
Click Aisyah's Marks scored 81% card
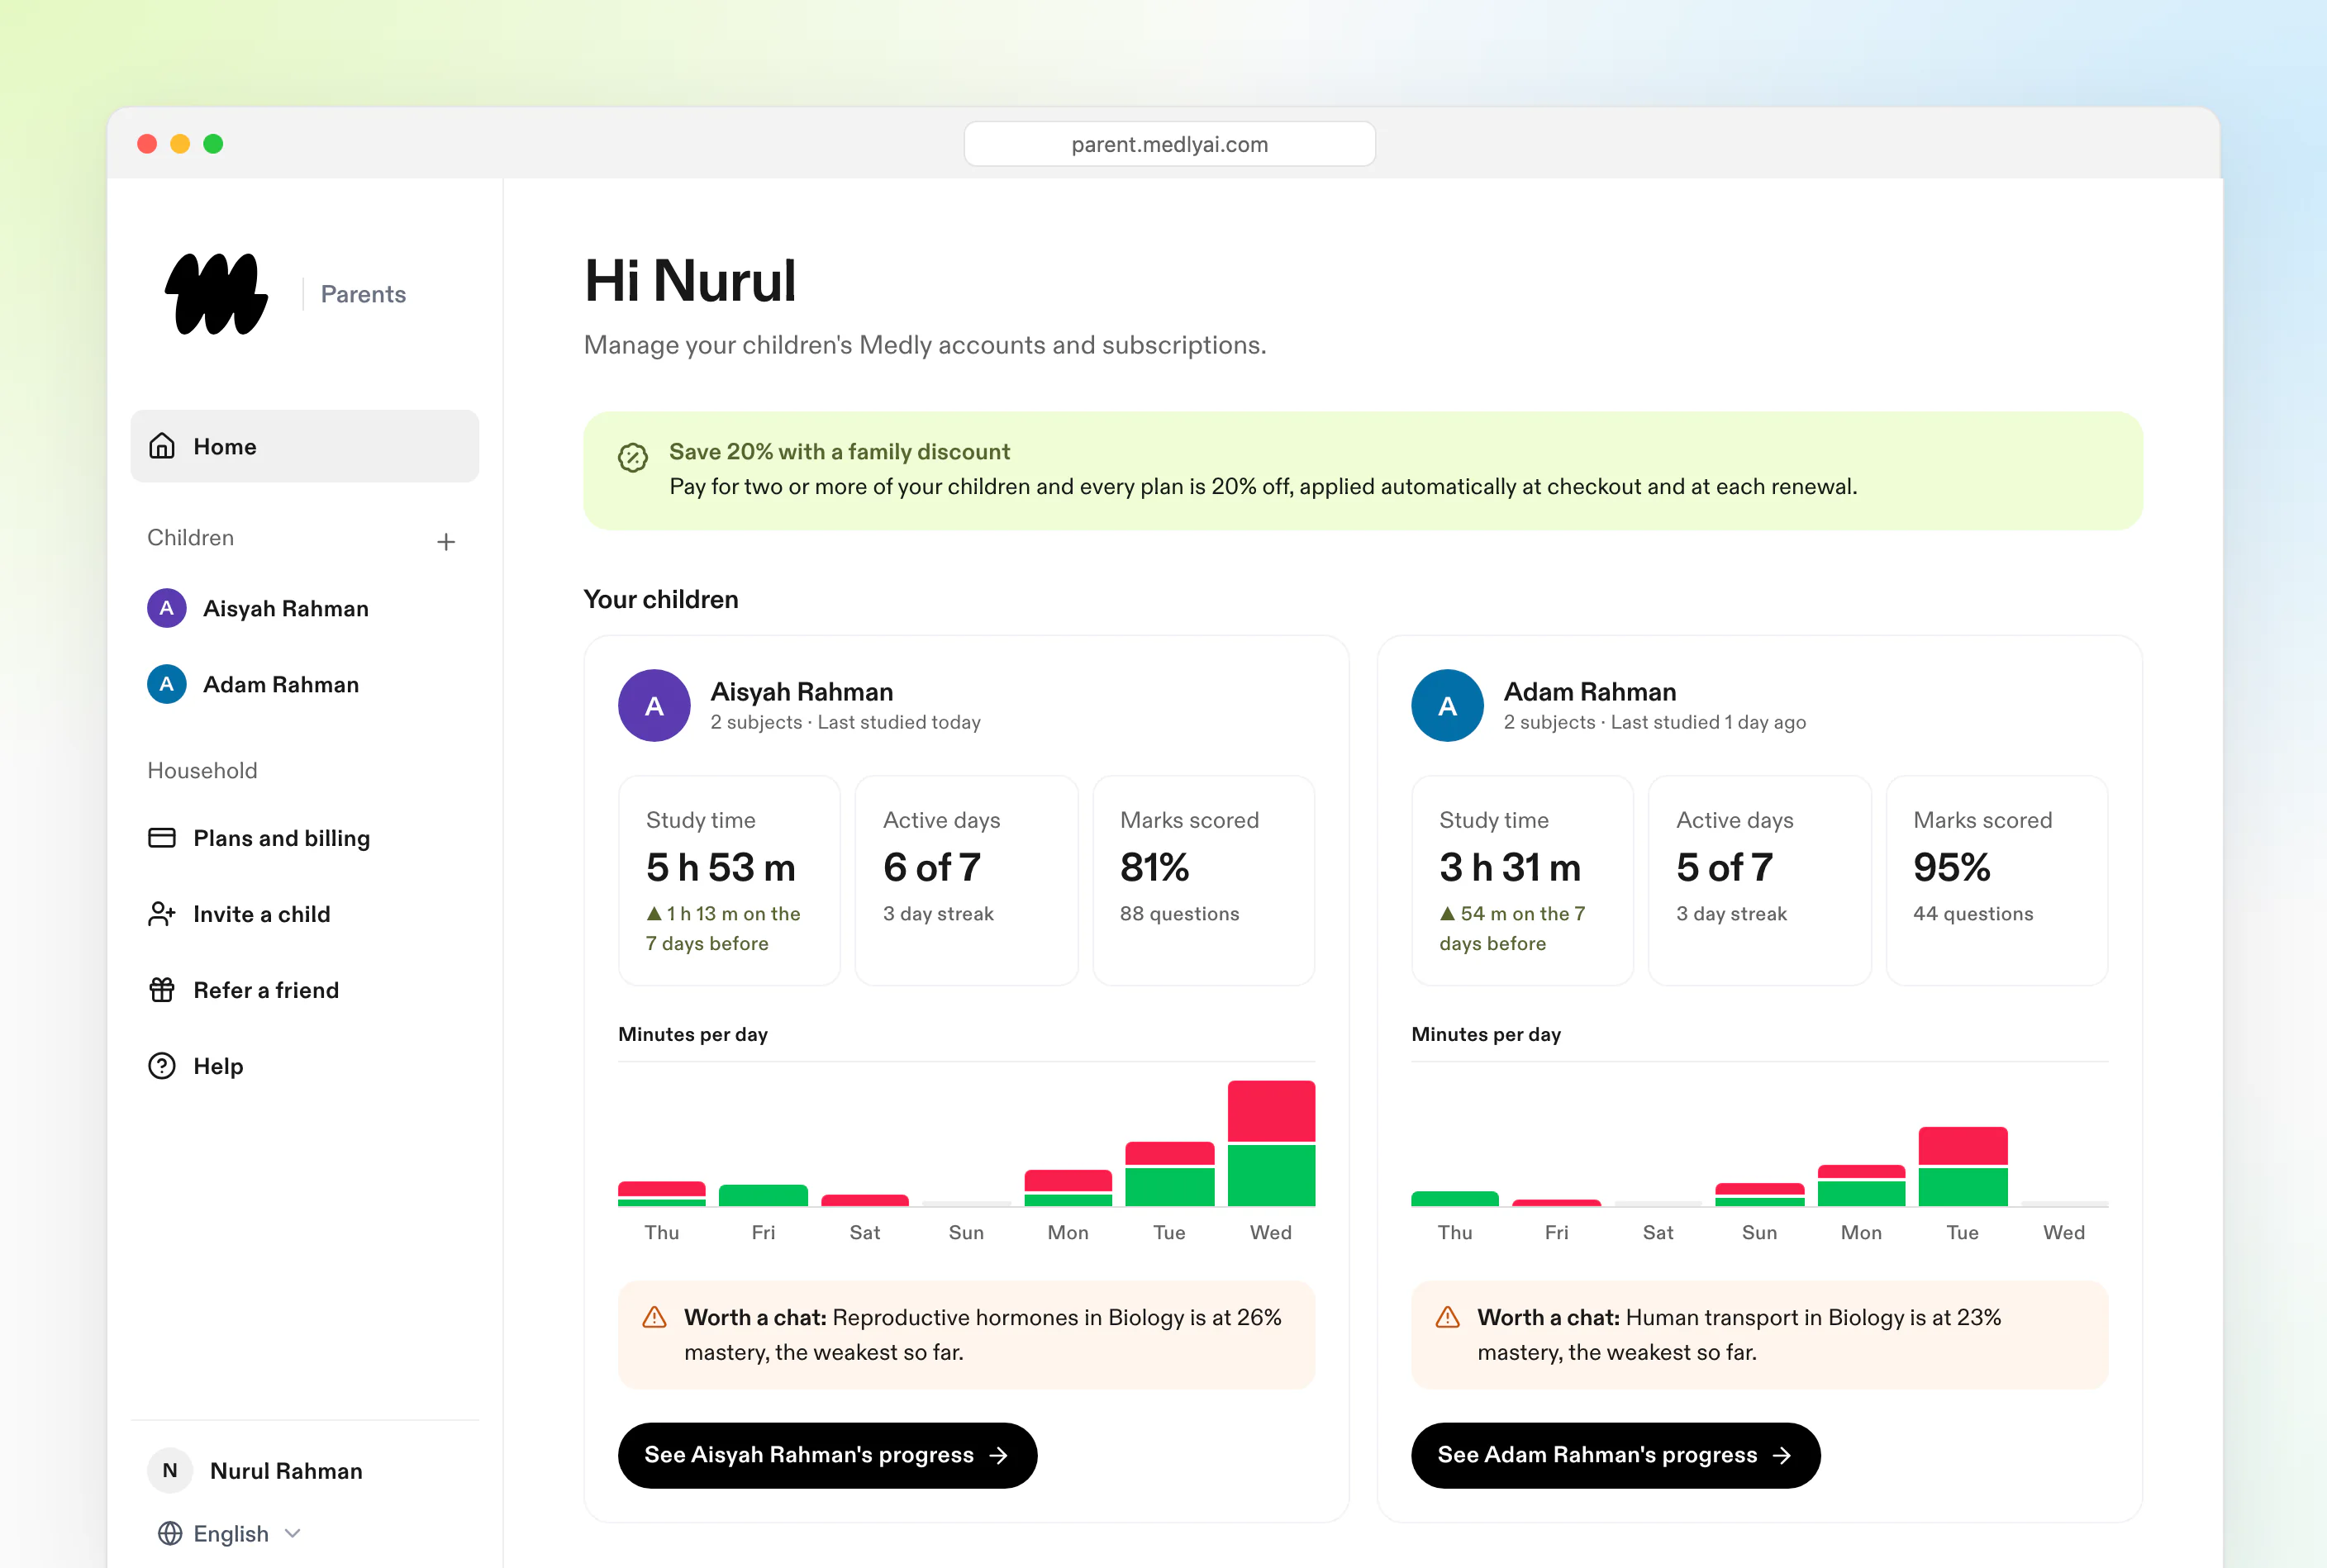click(1203, 880)
